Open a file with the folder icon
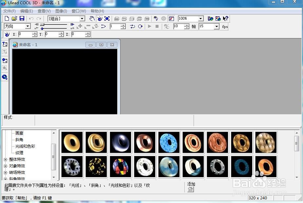This screenshot has height=203, width=303. tap(14, 19)
